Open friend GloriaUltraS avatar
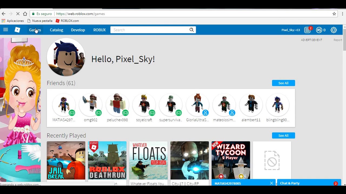This screenshot has width=346, height=194. [x=198, y=105]
